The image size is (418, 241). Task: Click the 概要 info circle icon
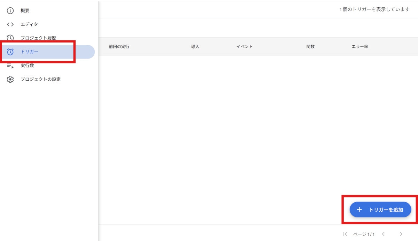pos(9,10)
